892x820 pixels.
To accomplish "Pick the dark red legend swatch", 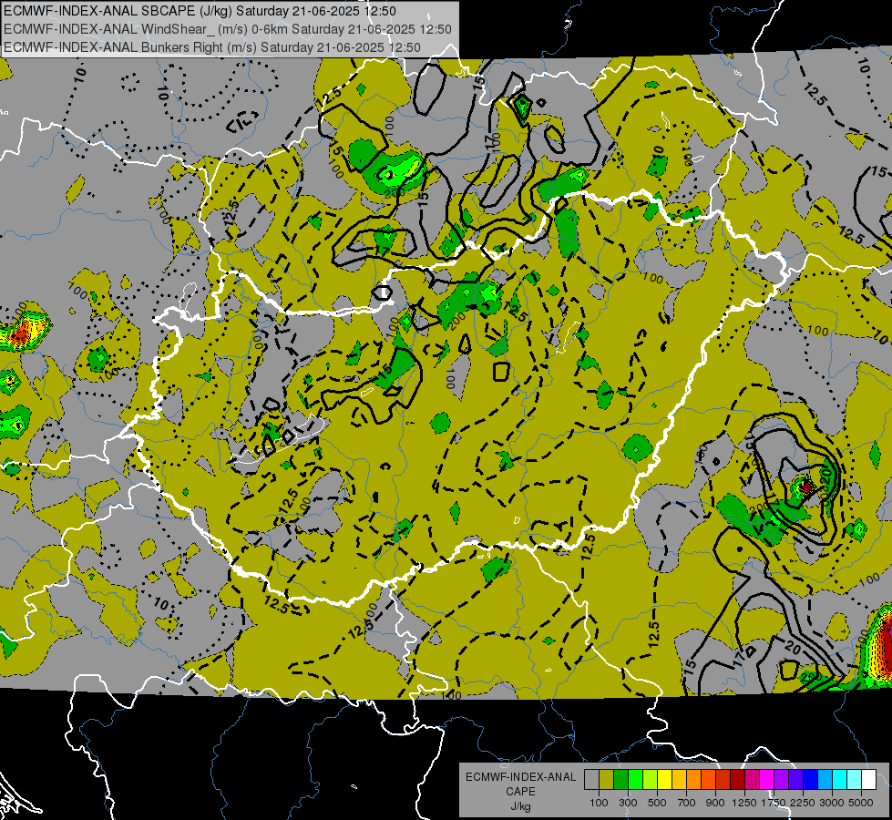I will [737, 780].
